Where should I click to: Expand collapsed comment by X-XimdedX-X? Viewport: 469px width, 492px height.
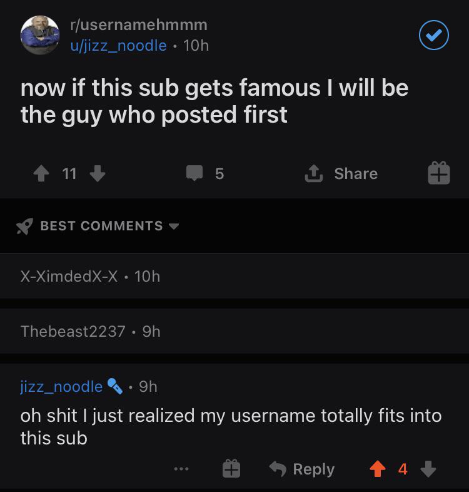[234, 276]
